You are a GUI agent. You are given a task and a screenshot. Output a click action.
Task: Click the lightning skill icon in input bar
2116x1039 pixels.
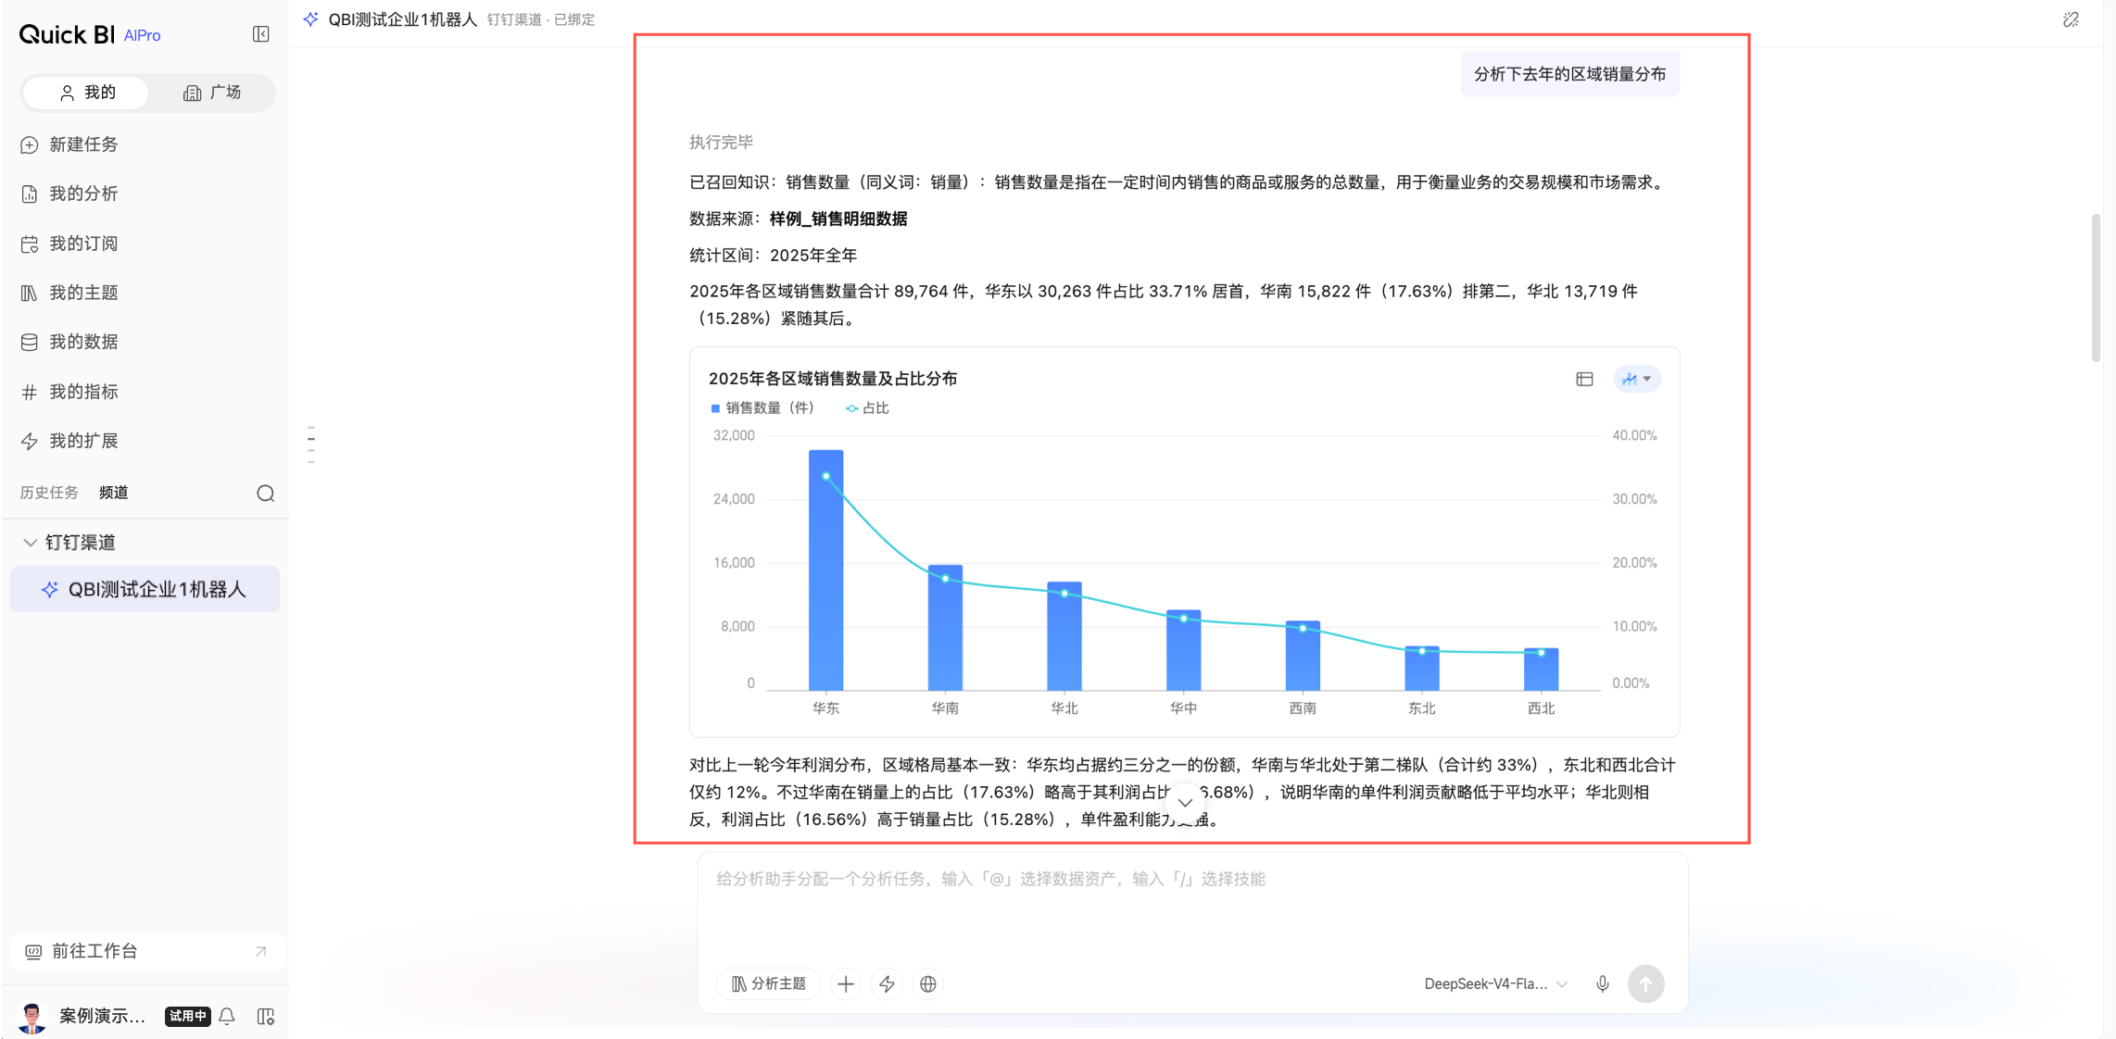(x=887, y=984)
